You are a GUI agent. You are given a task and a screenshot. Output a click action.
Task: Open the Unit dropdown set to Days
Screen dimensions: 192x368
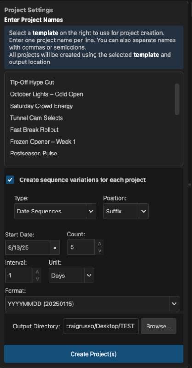[71, 275]
